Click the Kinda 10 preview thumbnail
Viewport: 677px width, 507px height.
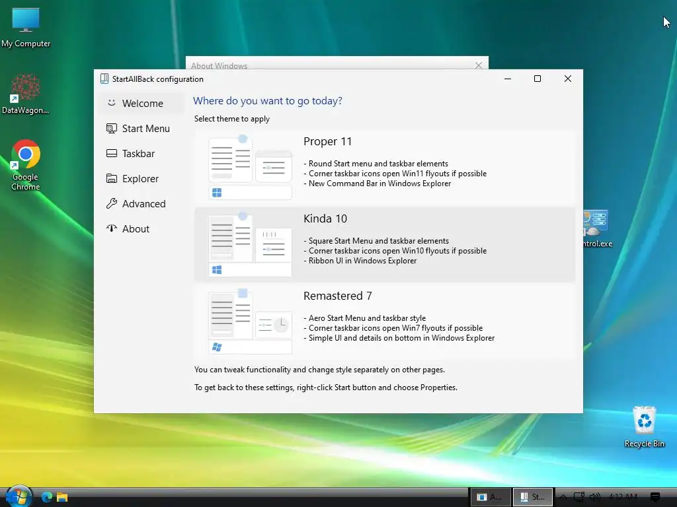(x=250, y=244)
